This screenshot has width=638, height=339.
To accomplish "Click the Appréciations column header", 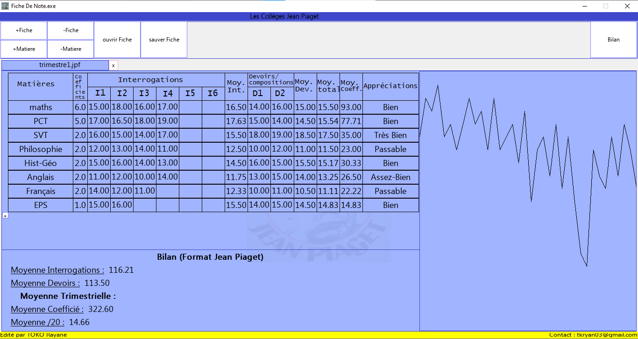I will [390, 86].
